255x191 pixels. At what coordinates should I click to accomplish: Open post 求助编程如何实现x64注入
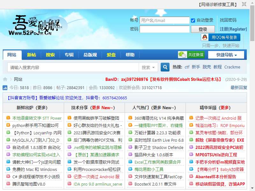pos(36,155)
